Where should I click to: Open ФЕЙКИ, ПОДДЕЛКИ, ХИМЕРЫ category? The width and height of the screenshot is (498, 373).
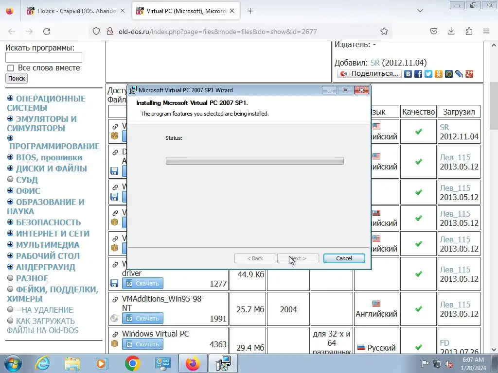tap(53, 294)
